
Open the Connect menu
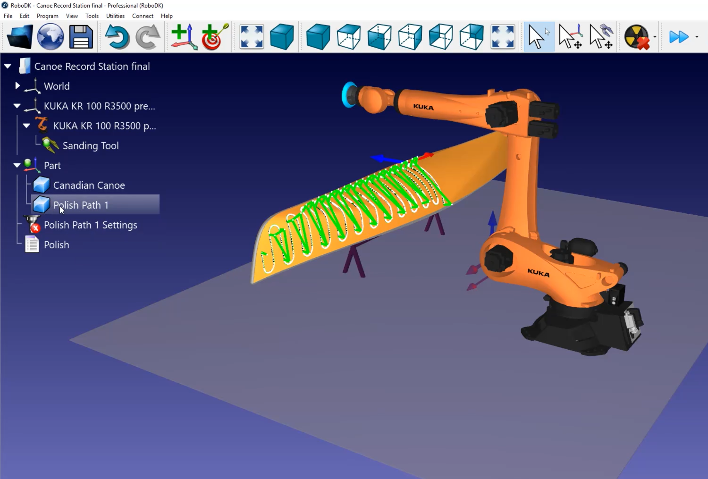coord(143,16)
